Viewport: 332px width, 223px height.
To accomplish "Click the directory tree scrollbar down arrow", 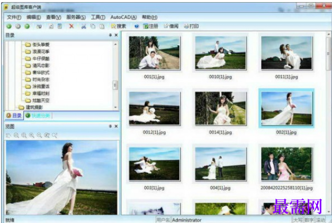I will point(115,107).
